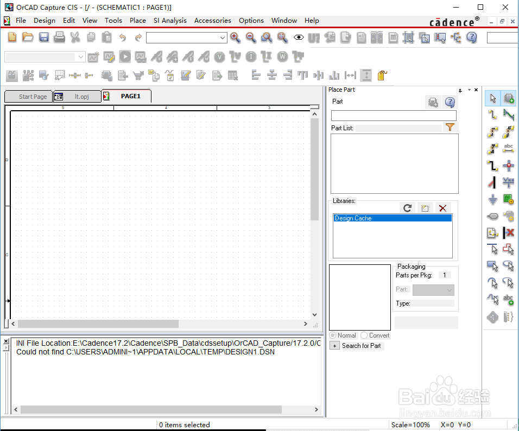Select the Convert radio button

pyautogui.click(x=364, y=335)
